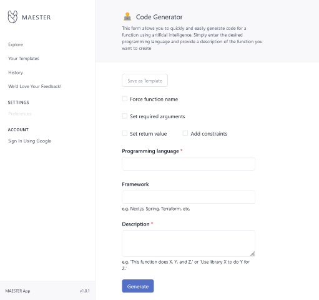This screenshot has height=300, width=319.
Task: Click the Code Generator emoji icon
Action: 127,17
